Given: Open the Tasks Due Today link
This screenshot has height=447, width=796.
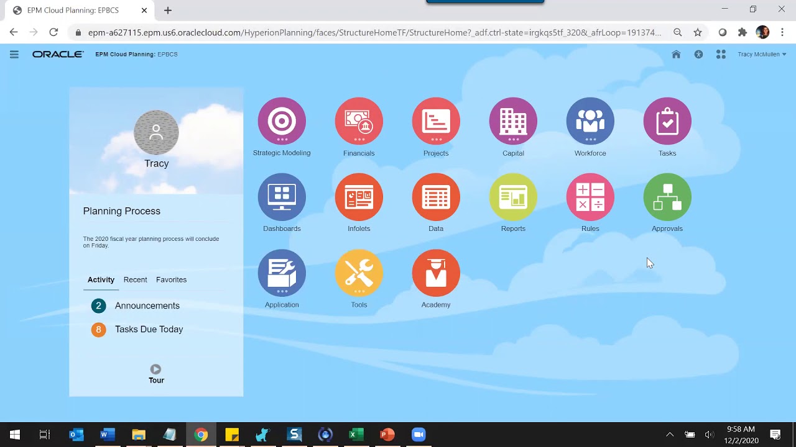Looking at the screenshot, I should 149,329.
